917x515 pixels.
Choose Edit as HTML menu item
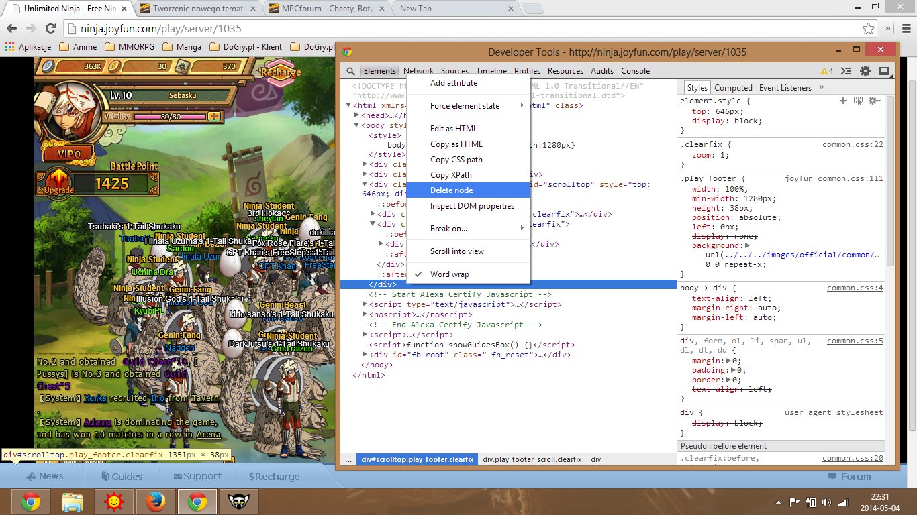[x=469, y=129]
